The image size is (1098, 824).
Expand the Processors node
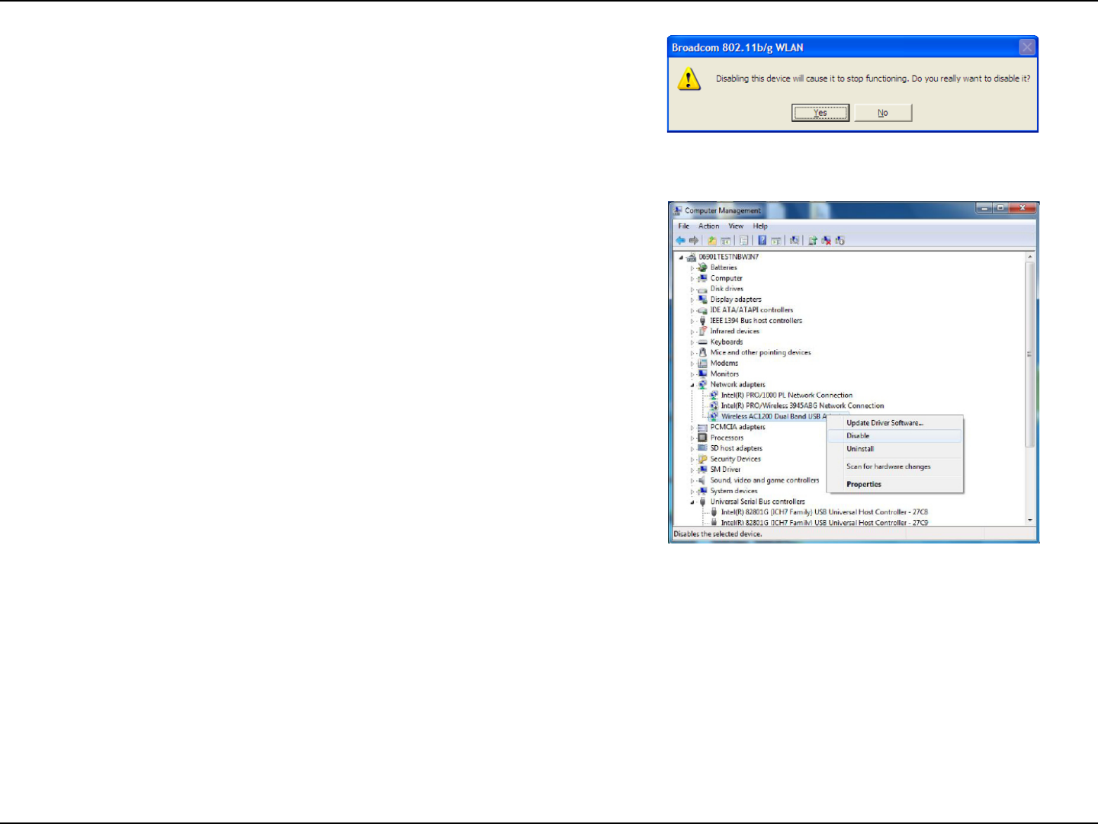[692, 438]
